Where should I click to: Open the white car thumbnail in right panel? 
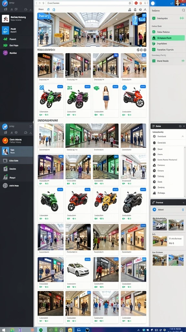(x=160, y=225)
